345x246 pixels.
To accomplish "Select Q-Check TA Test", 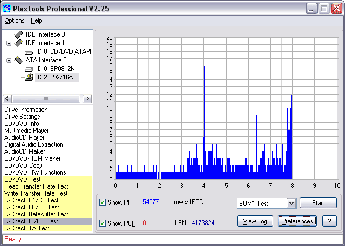I will click(x=47, y=228).
